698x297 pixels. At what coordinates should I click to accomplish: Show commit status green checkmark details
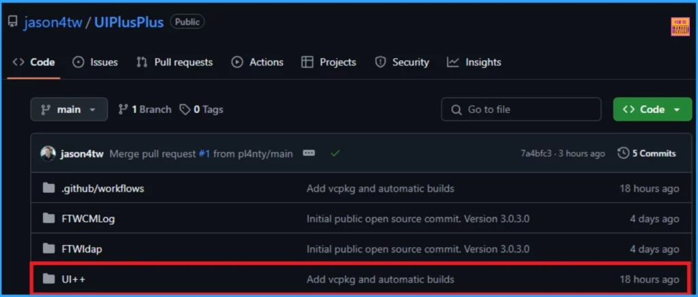point(335,153)
